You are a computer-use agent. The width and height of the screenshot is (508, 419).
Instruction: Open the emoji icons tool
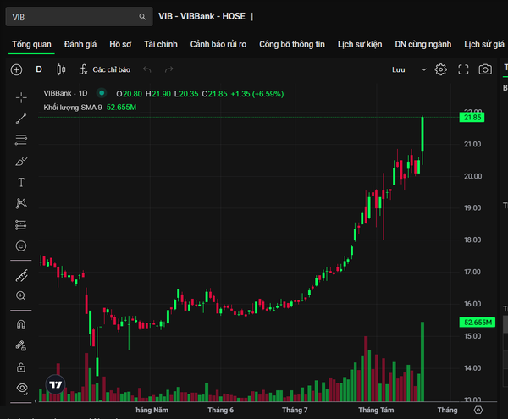(21, 246)
